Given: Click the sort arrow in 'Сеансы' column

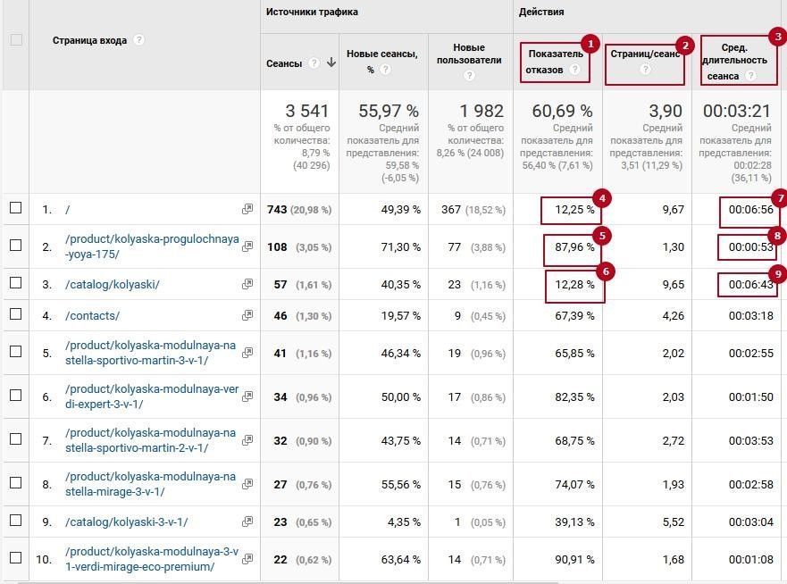Looking at the screenshot, I should pyautogui.click(x=331, y=63).
